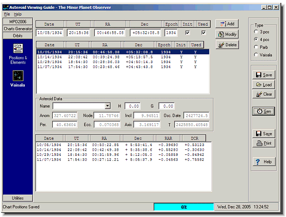Open the Help menu

pyautogui.click(x=18, y=14)
